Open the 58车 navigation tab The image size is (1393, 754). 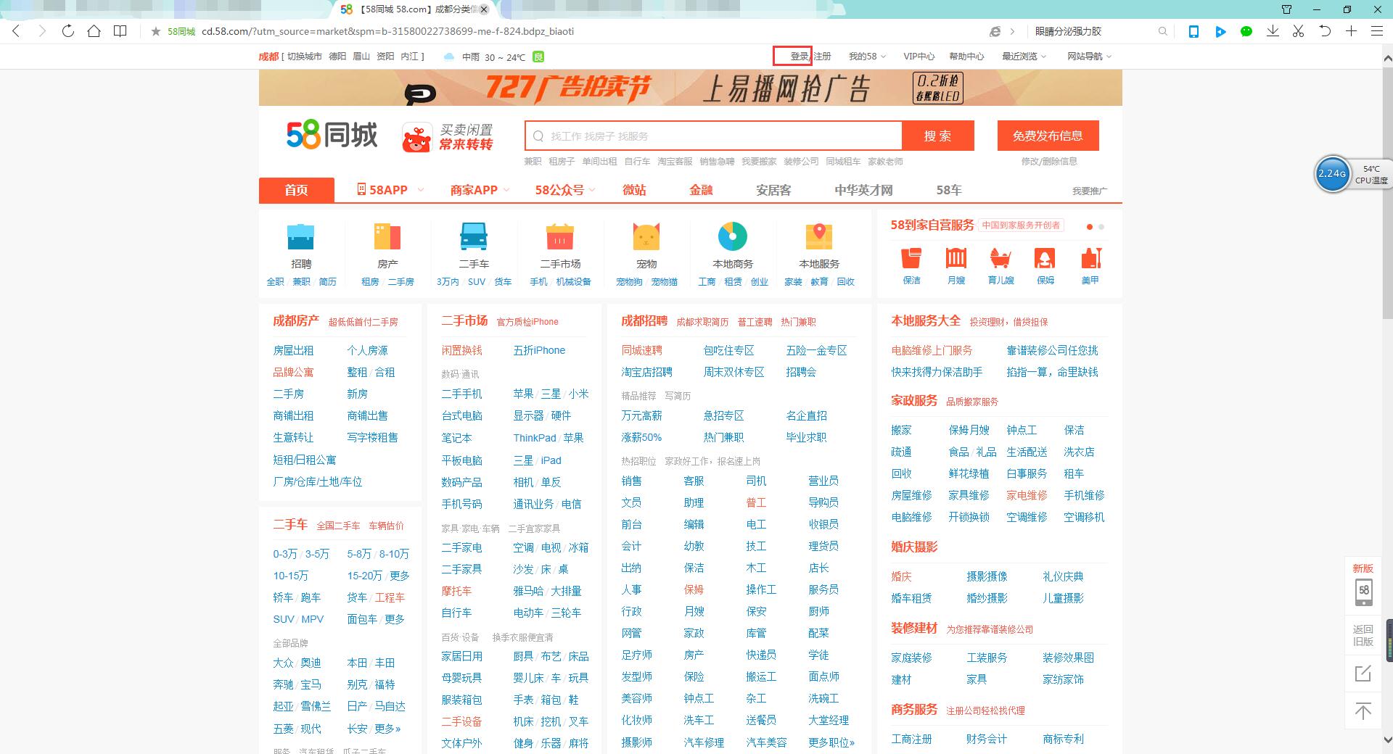[x=948, y=190]
